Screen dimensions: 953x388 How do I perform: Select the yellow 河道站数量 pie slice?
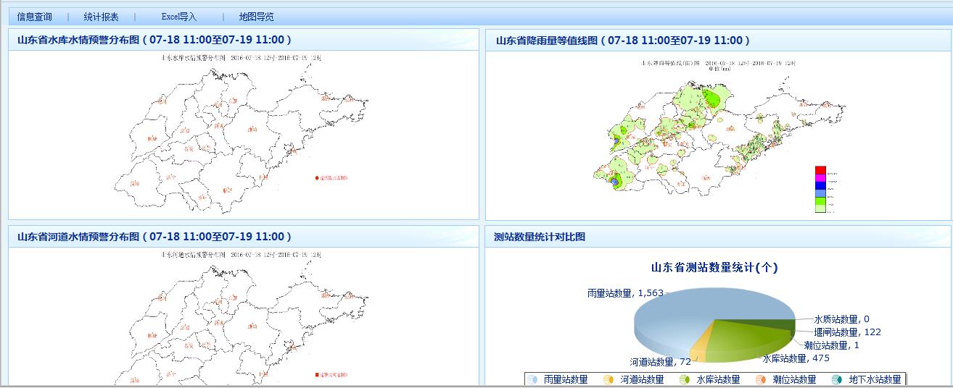tap(697, 348)
